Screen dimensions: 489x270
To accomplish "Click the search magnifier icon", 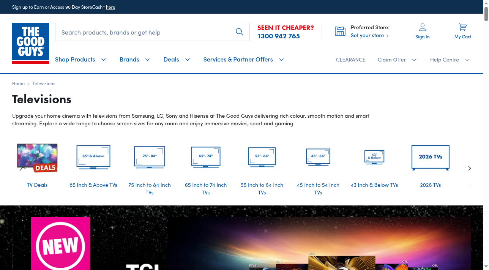I will click(240, 32).
